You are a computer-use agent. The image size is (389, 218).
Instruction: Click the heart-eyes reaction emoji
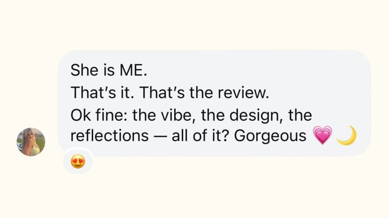78,163
